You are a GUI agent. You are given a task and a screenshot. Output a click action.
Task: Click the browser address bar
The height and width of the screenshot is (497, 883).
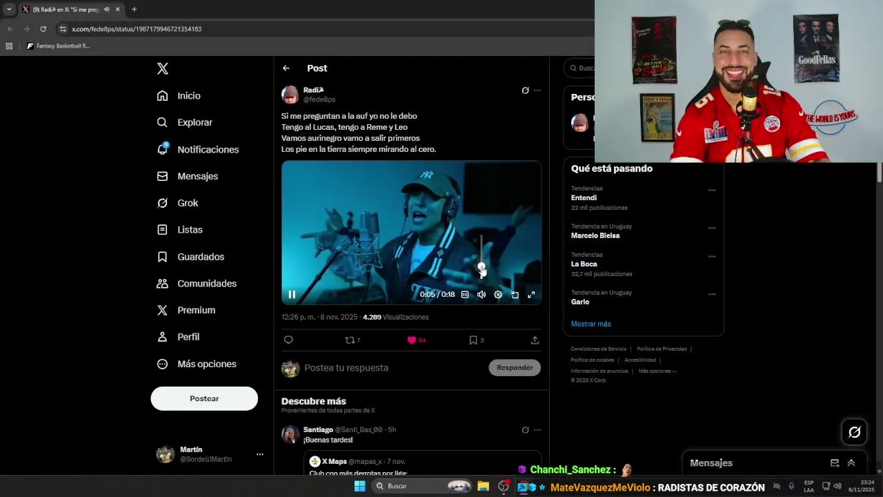pos(324,29)
